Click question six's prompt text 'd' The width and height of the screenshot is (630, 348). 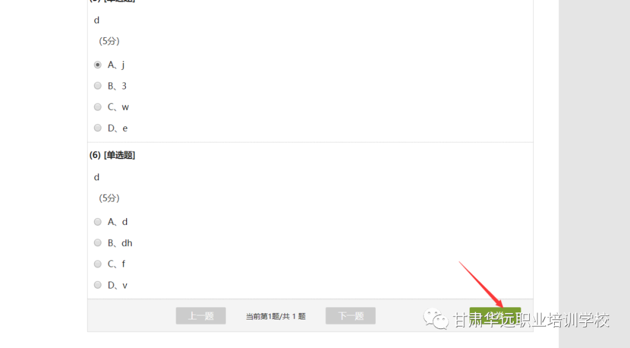96,177
